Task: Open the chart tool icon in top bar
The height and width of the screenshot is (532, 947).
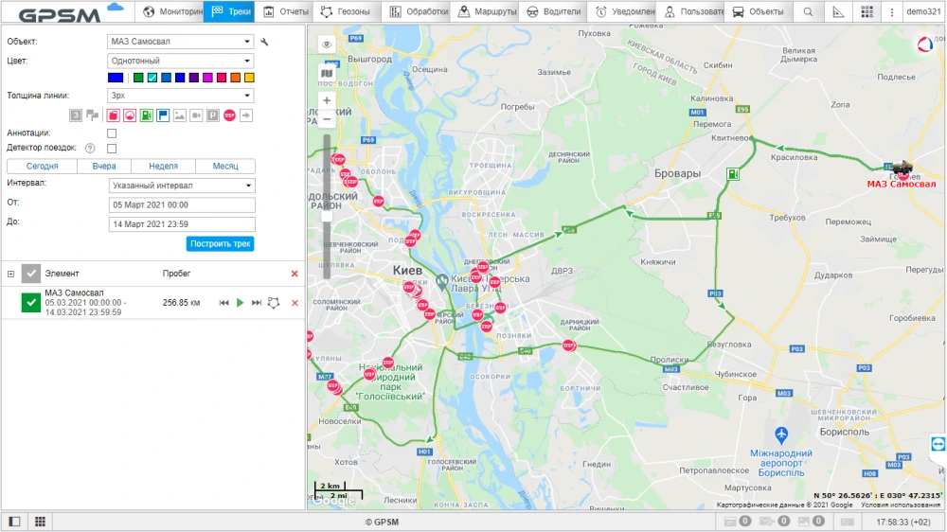Action: [x=838, y=11]
